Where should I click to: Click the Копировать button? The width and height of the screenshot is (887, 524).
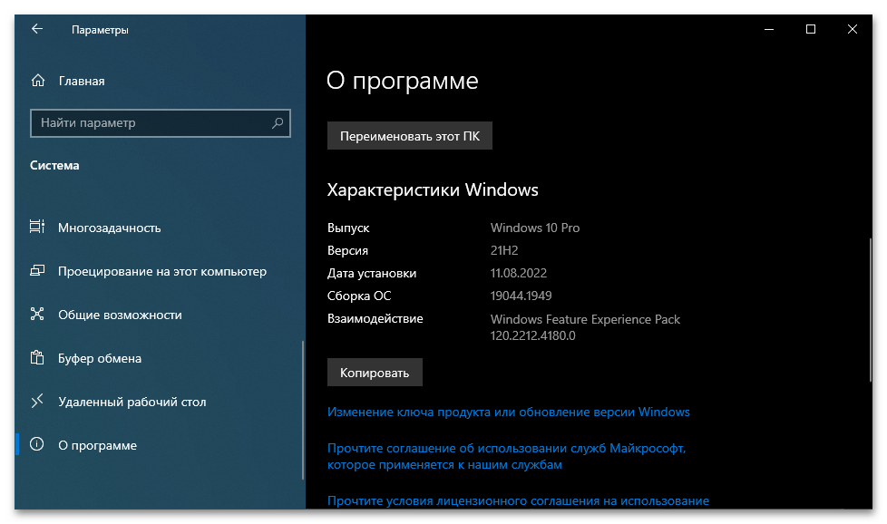point(375,373)
